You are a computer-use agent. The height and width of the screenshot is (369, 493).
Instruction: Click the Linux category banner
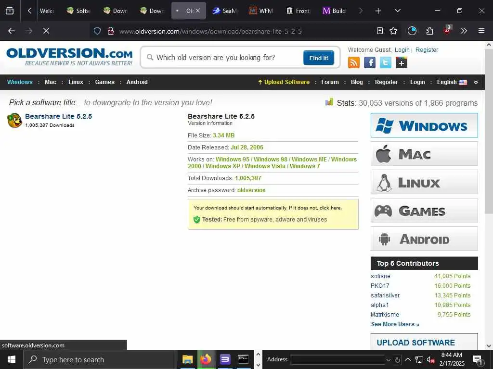(x=424, y=182)
